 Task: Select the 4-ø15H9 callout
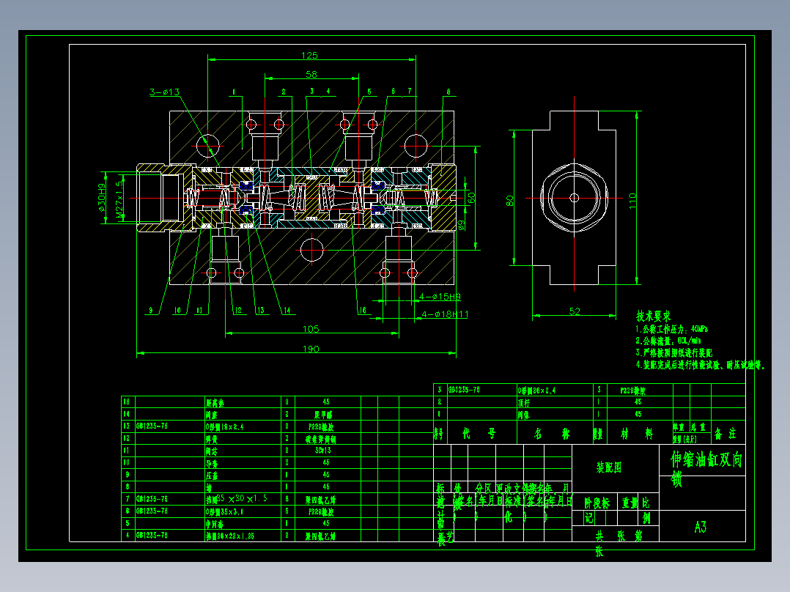point(440,296)
